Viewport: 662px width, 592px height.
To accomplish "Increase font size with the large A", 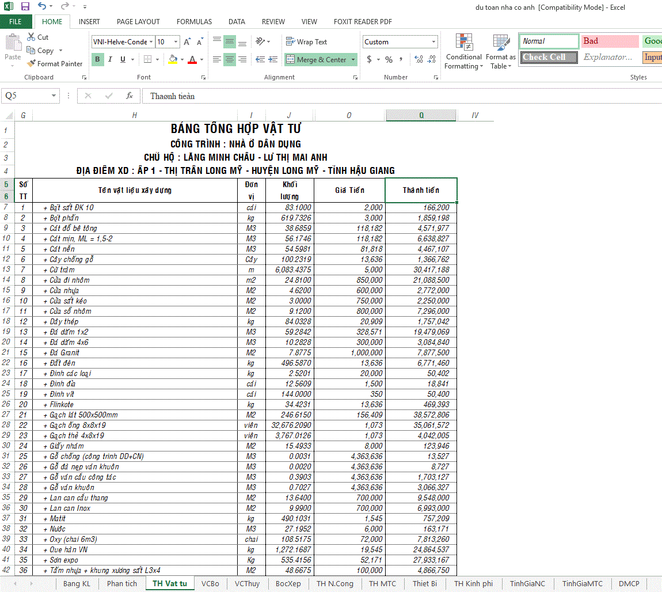I will [x=187, y=42].
